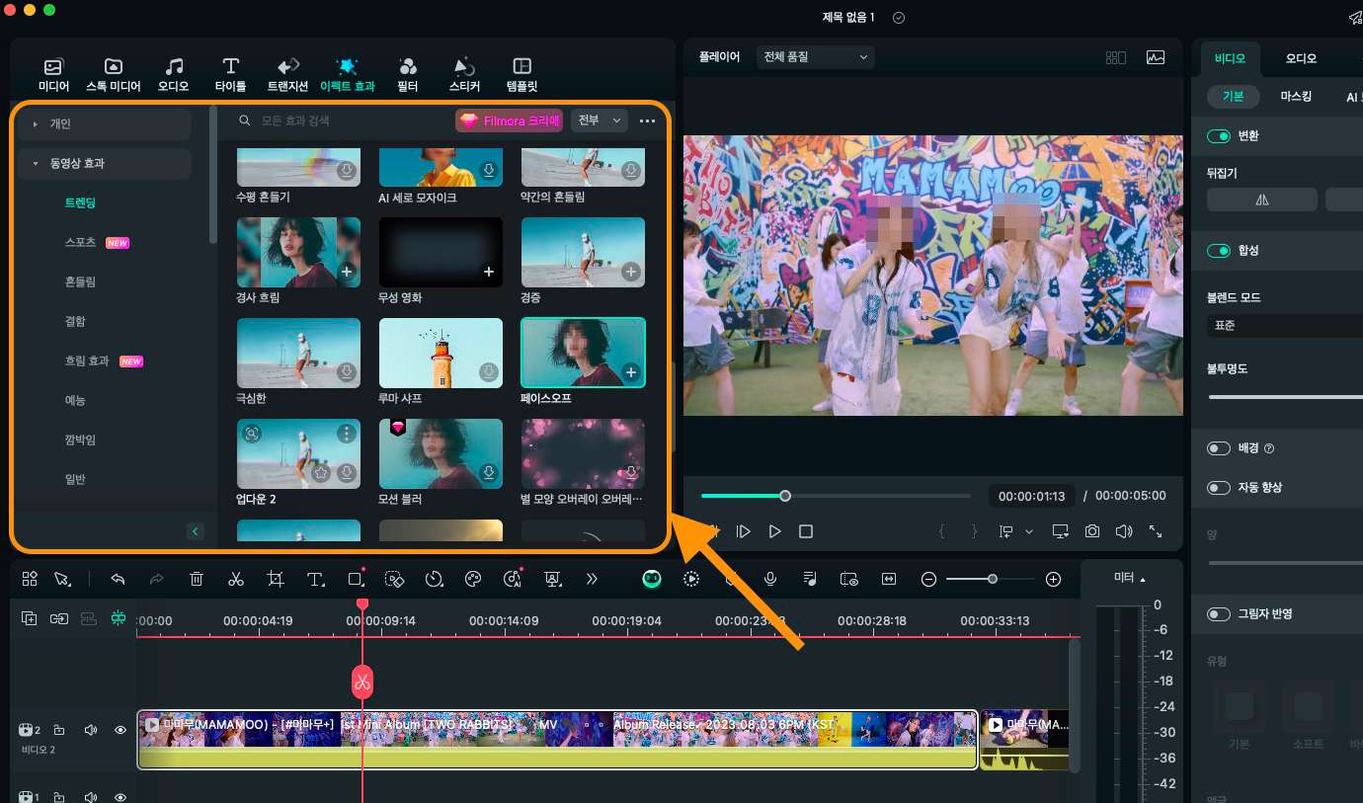Open the three-dot more options menu
Image resolution: width=1363 pixels, height=803 pixels.
pyautogui.click(x=648, y=120)
